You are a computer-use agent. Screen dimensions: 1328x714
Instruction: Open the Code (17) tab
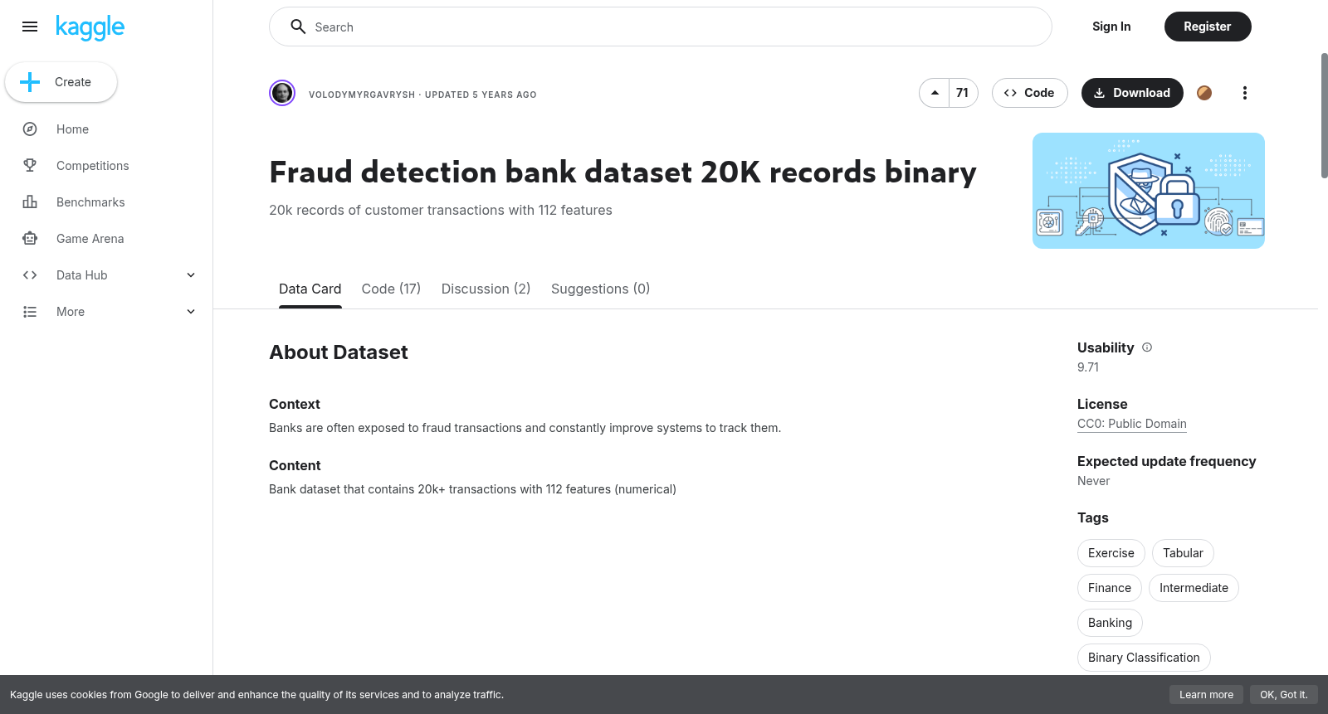point(391,289)
